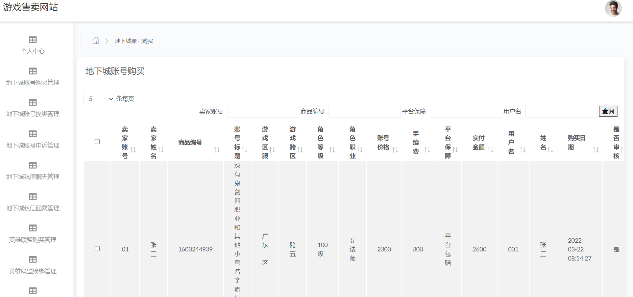Screen dimensions: 633x297
Task: Click the 女法师 role class cell
Action: point(352,249)
